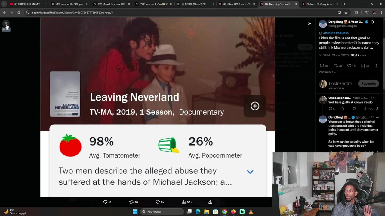Reload the page
The image size is (385, 216).
pyautogui.click(x=19, y=13)
